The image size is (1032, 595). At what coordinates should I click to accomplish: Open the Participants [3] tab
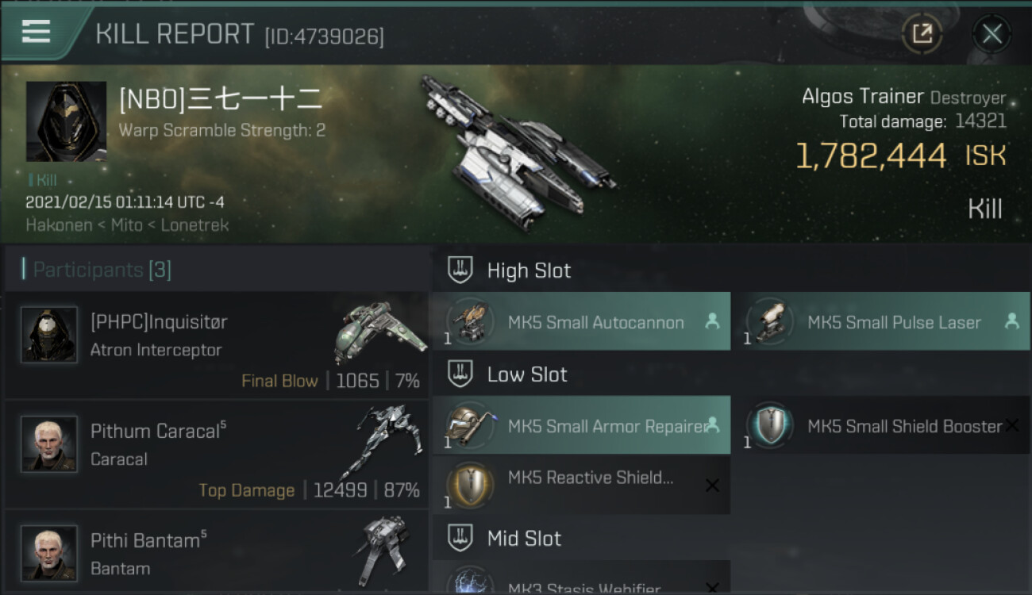pyautogui.click(x=102, y=270)
